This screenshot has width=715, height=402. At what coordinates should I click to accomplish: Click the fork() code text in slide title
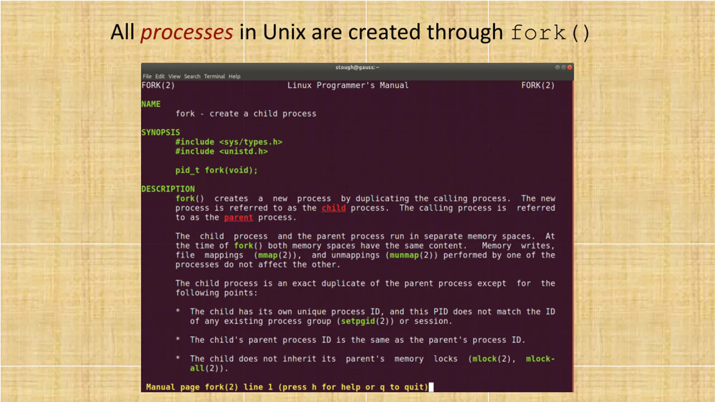click(x=550, y=33)
